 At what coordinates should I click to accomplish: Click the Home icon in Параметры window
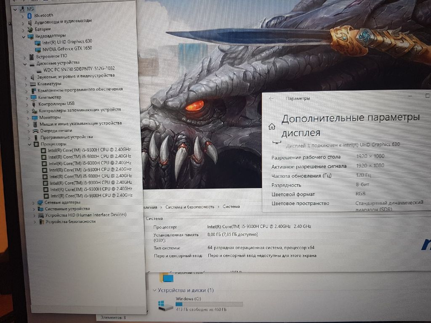pyautogui.click(x=271, y=127)
